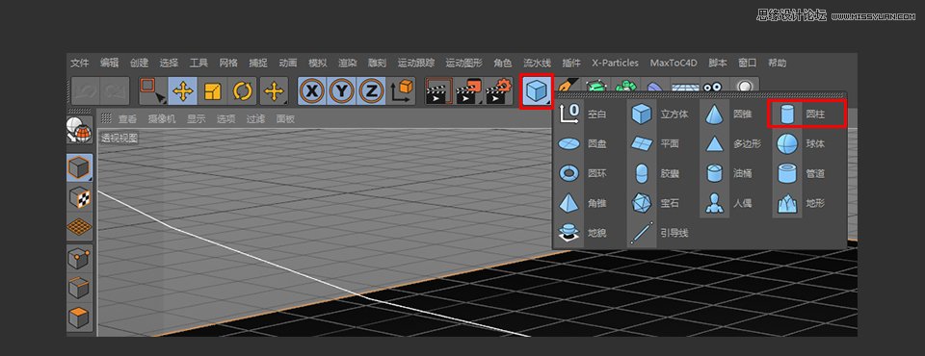Click the recent tool icon after Rotate

click(x=274, y=91)
